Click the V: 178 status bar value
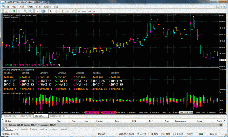The image size is (228, 137). pos(190,134)
